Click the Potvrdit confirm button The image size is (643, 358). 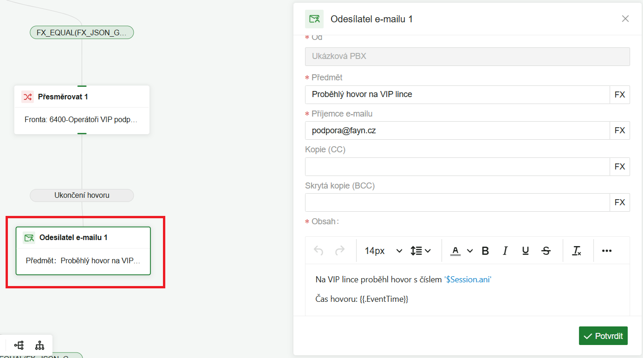click(603, 336)
